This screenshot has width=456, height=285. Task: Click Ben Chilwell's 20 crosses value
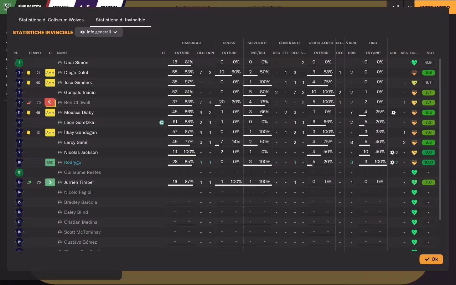(222, 102)
